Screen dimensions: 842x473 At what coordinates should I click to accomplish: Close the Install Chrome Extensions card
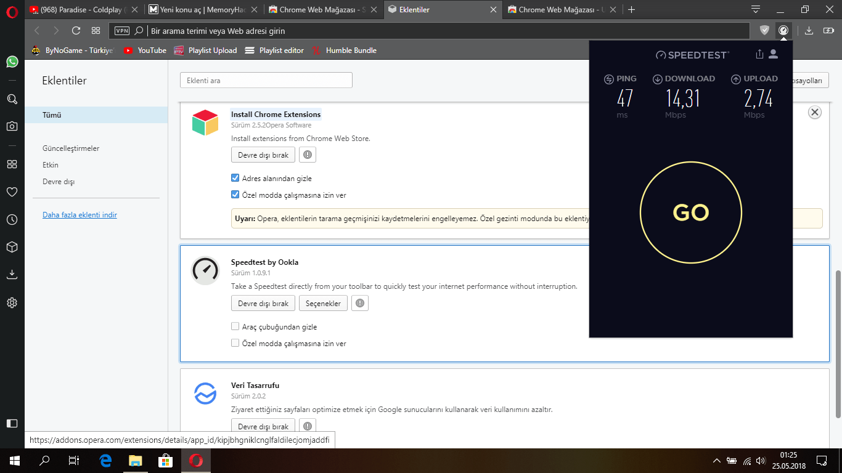click(x=815, y=112)
